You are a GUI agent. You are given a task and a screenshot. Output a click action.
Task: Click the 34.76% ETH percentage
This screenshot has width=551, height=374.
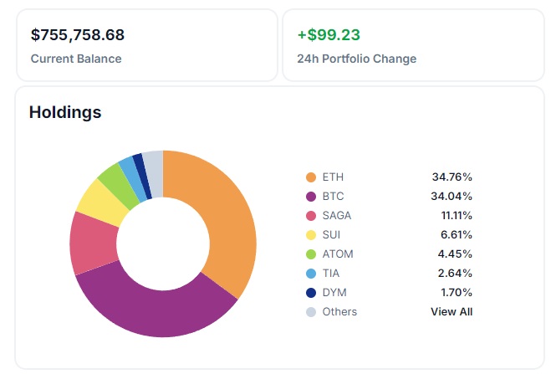tap(452, 177)
